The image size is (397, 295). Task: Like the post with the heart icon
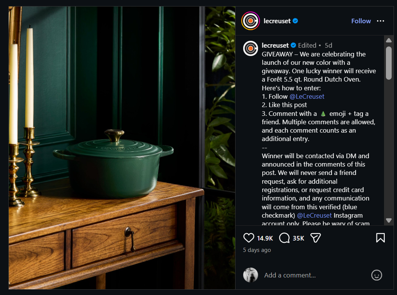249,237
